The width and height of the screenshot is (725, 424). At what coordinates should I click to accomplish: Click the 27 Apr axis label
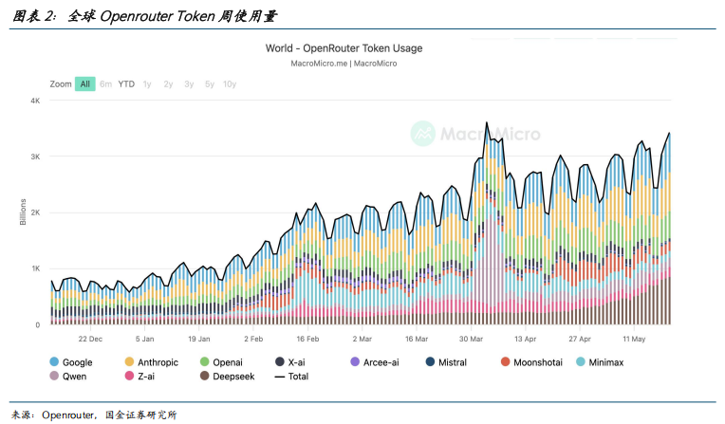(580, 339)
